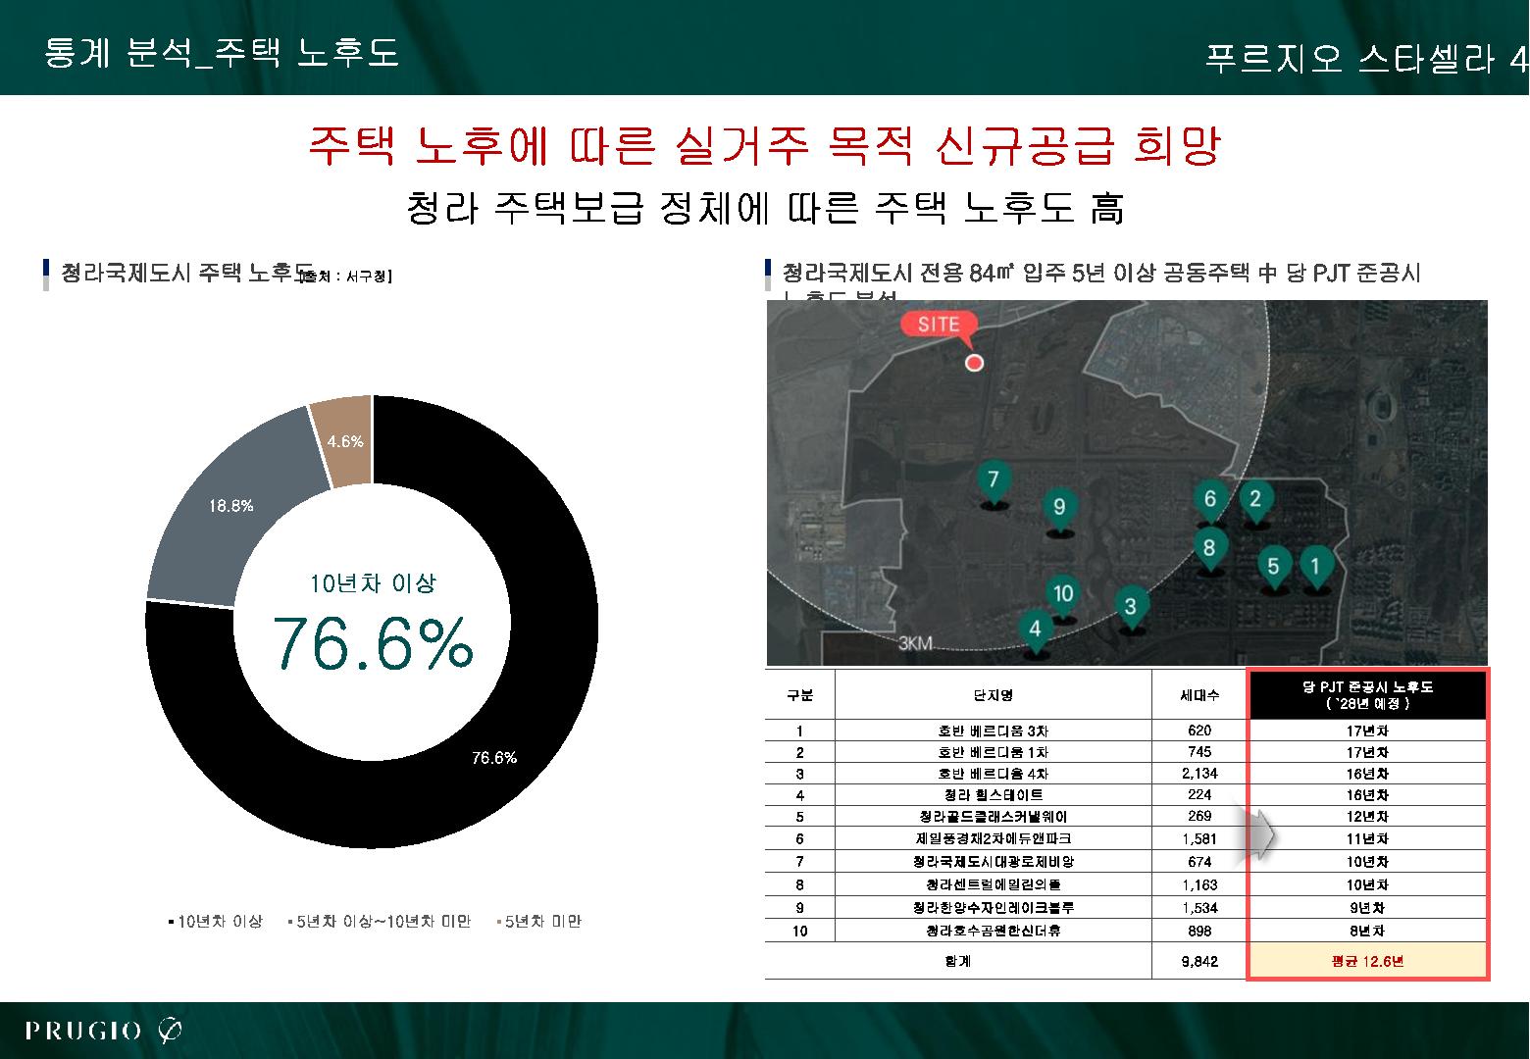1530x1059 pixels.
Task: Select map pin number 3
Action: 1130,610
